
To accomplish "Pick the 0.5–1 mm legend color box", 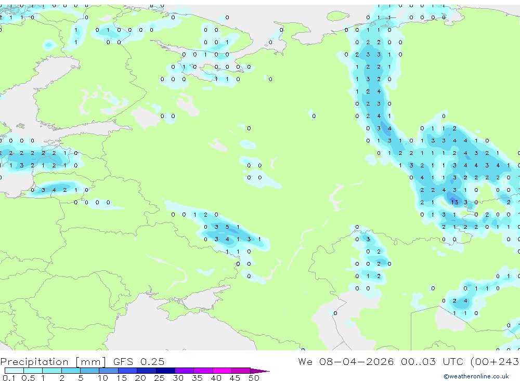I will [x=33, y=371].
